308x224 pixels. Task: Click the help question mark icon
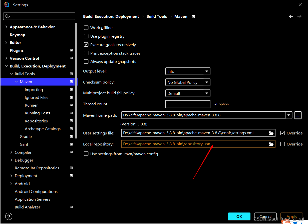tap(9, 216)
